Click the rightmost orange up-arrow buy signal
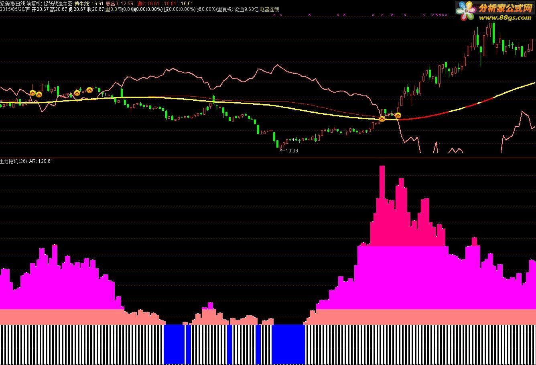Image resolution: width=536 pixels, height=365 pixels. coord(398,116)
